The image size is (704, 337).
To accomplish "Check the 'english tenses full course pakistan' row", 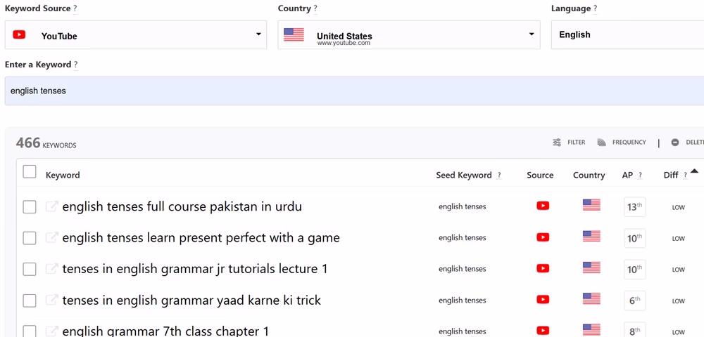I will click(x=30, y=206).
